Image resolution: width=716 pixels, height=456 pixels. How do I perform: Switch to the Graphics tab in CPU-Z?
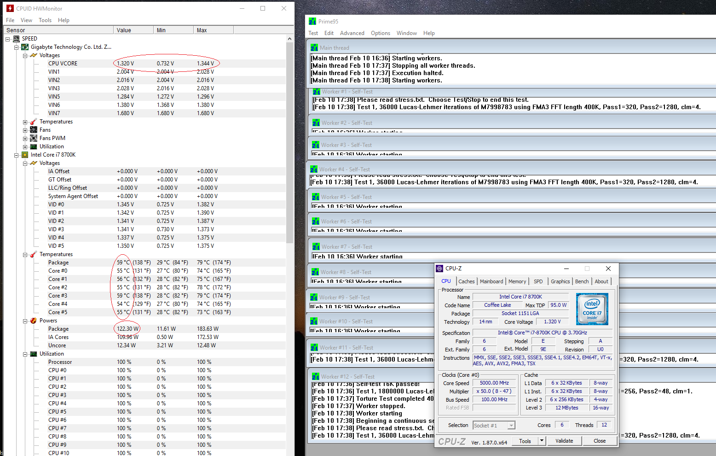[x=560, y=281]
